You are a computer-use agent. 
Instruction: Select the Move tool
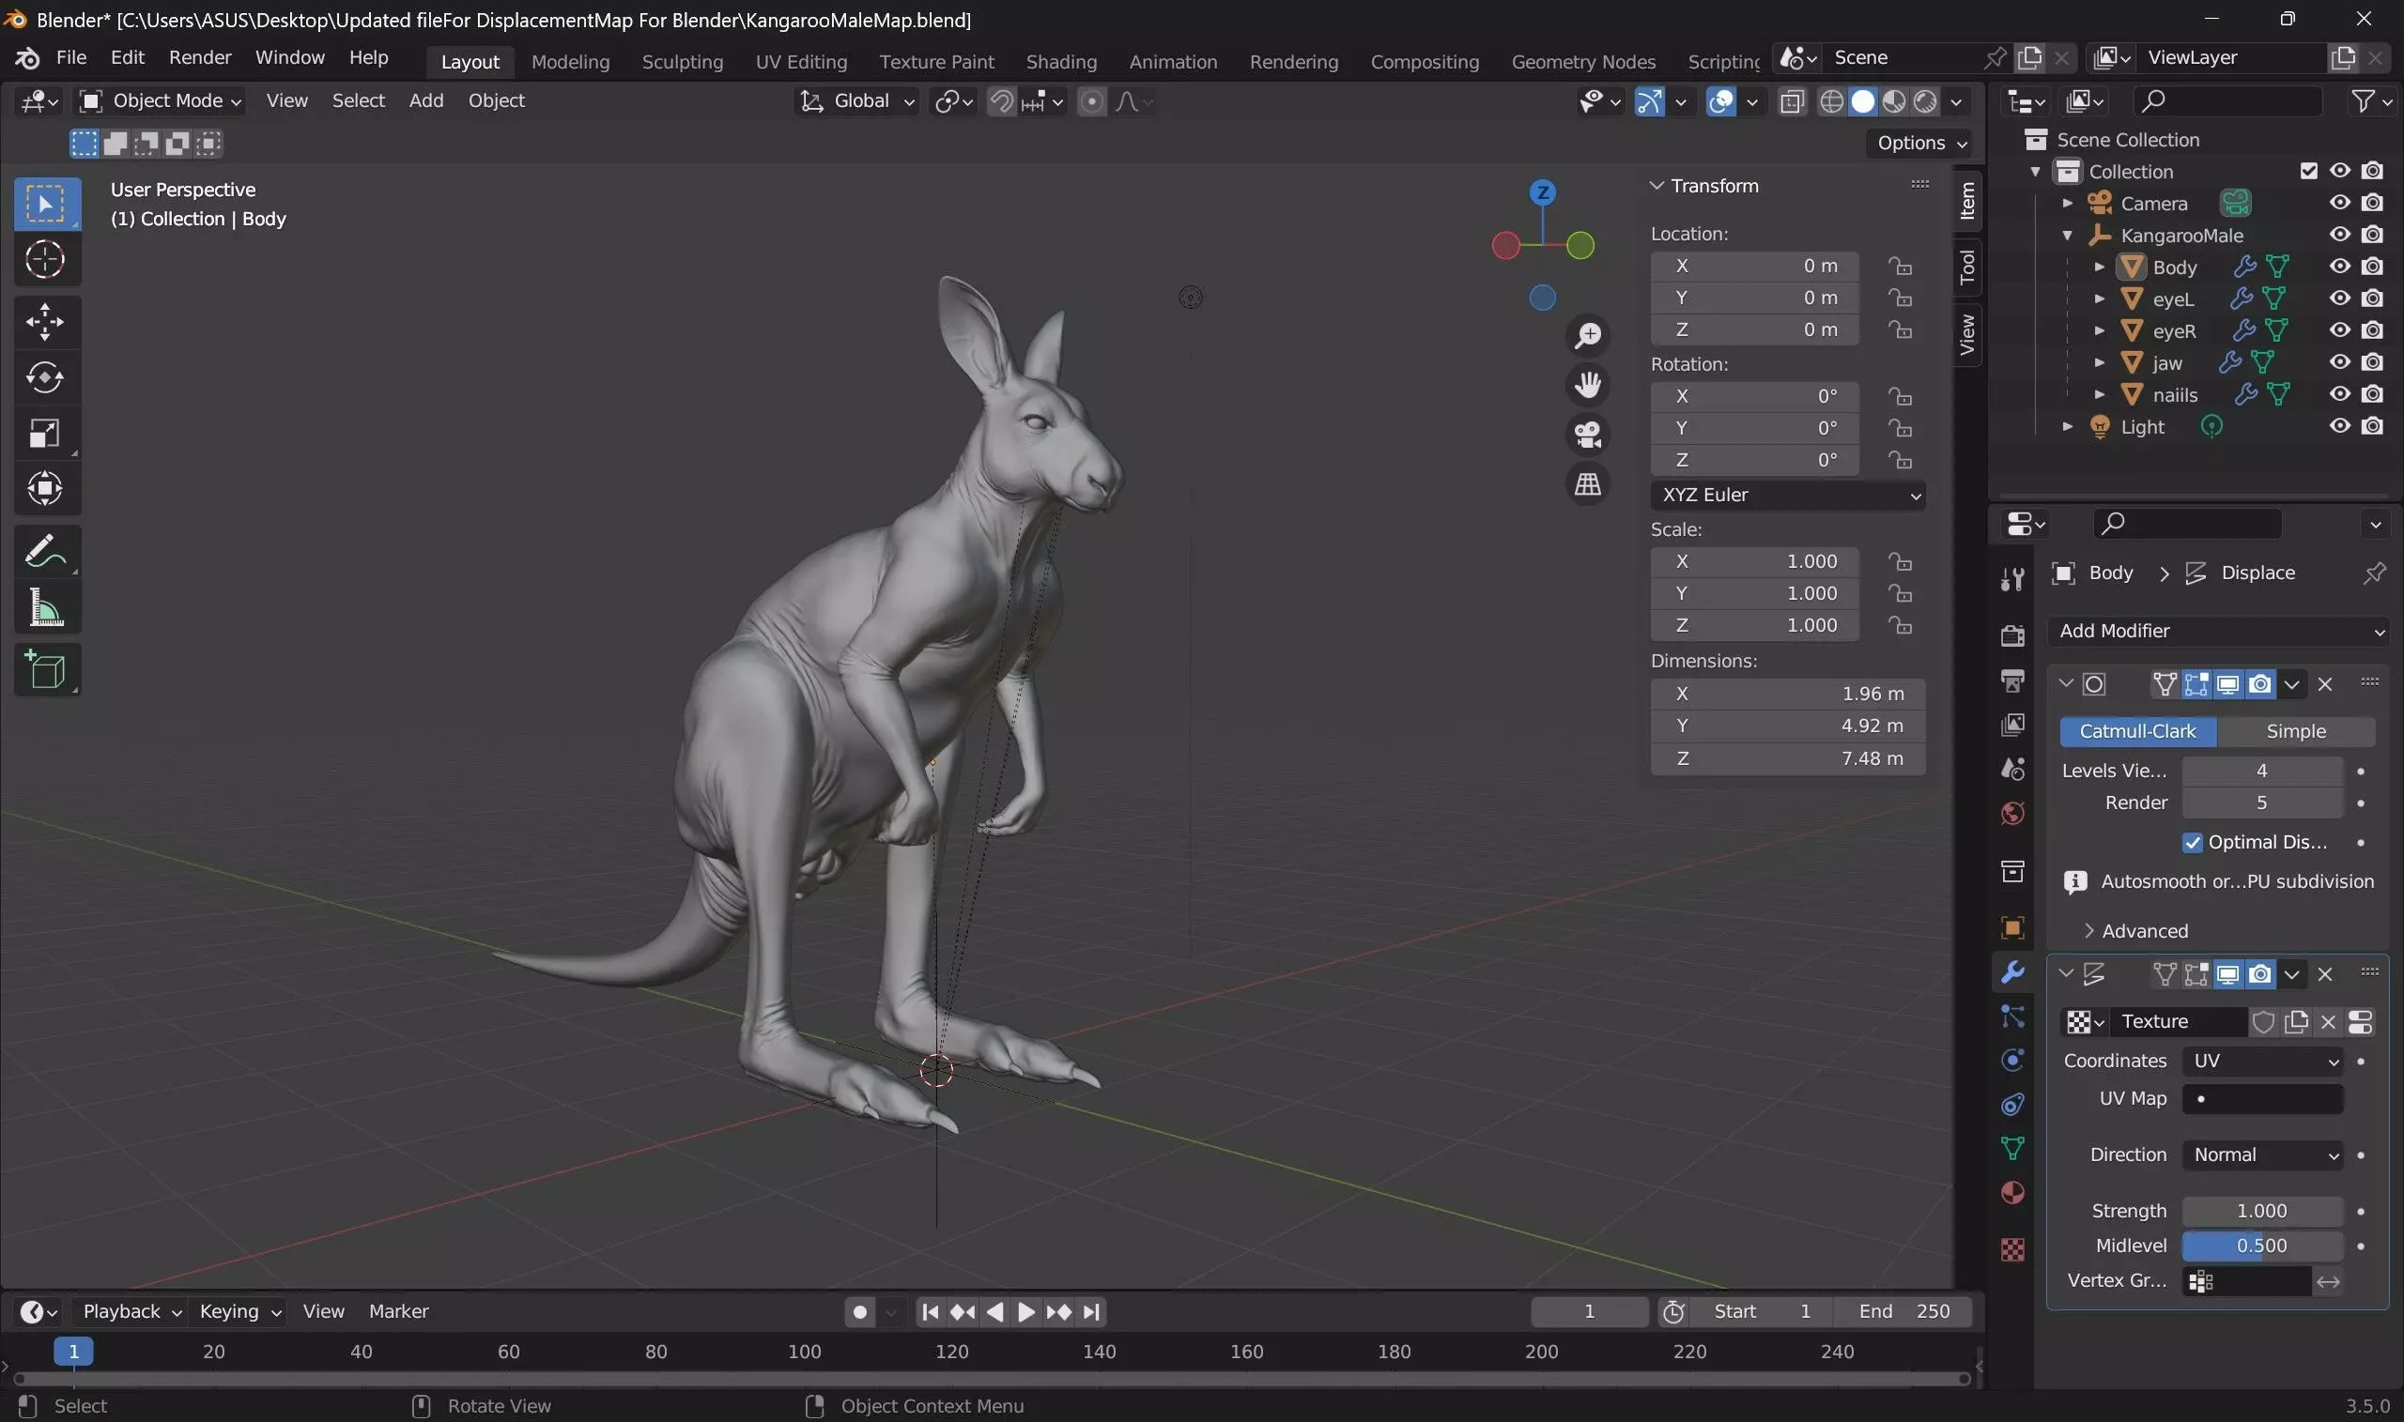(x=45, y=322)
